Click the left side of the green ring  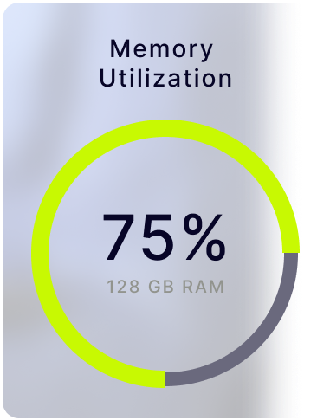tap(40, 254)
